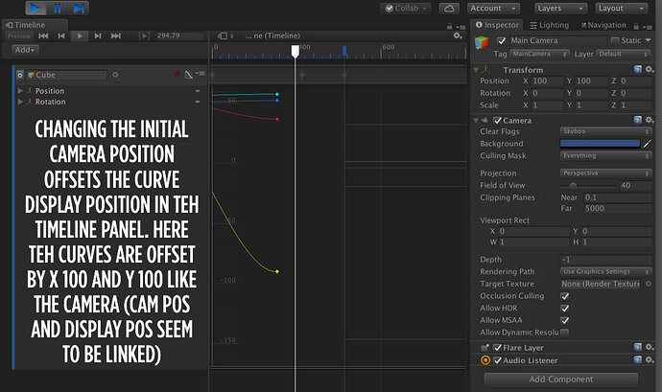Open Cube track options menu
Viewport: 662px width, 392px height.
[201, 74]
